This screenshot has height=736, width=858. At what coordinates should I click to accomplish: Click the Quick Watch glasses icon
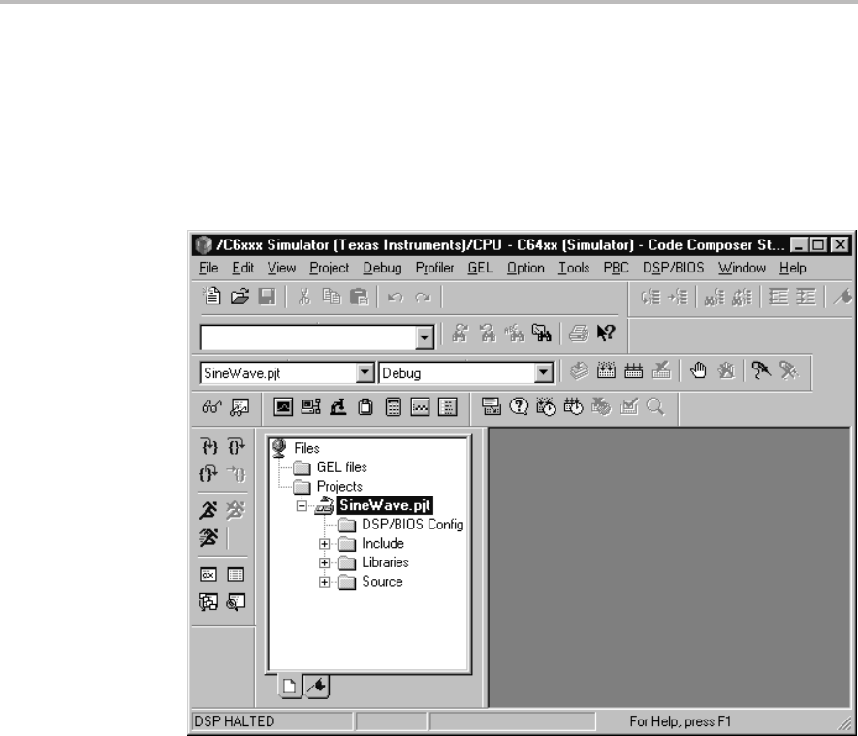click(x=211, y=407)
